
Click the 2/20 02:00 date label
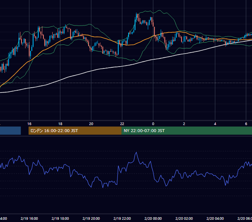(x=184, y=218)
